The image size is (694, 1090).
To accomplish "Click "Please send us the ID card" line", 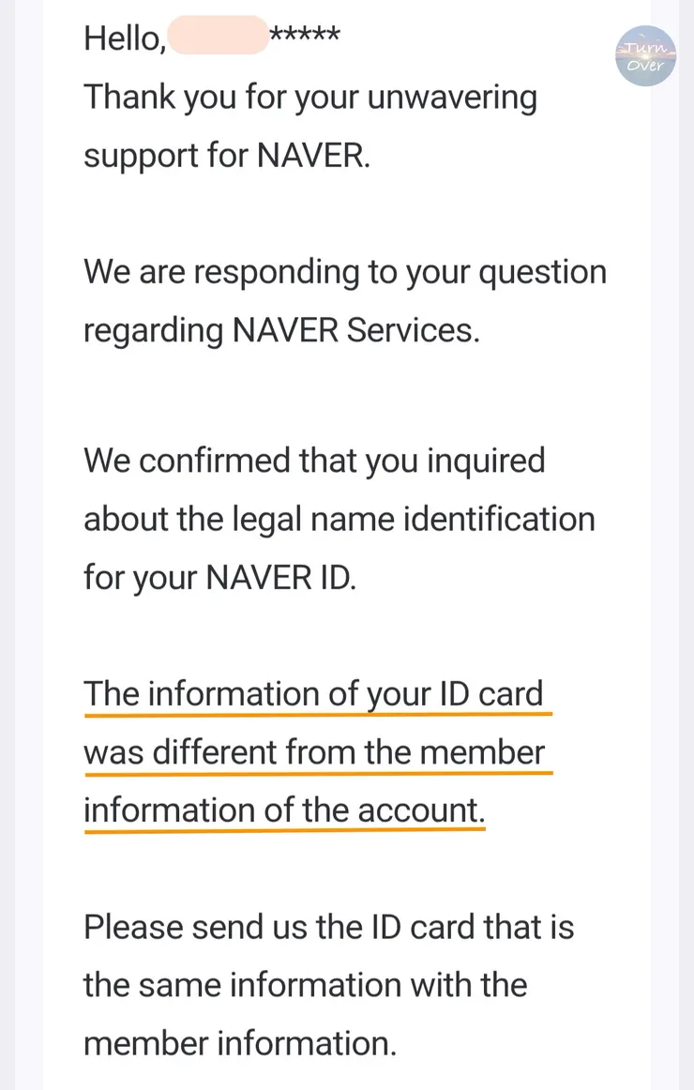I will point(328,927).
